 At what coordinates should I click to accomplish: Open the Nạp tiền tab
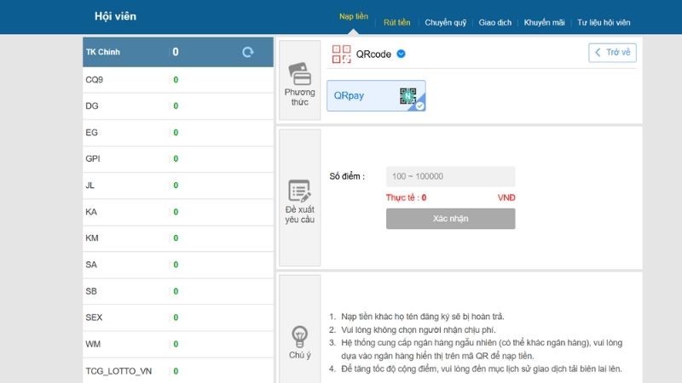tap(354, 16)
